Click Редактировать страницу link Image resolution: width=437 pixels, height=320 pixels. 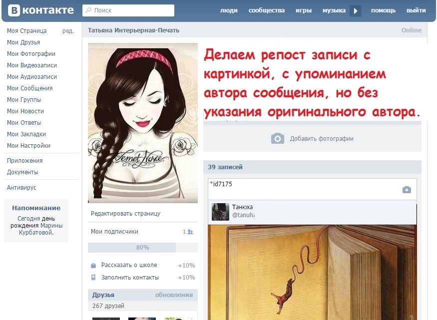125,214
